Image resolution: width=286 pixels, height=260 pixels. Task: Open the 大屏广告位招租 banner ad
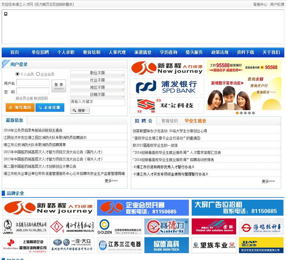pos(238,208)
